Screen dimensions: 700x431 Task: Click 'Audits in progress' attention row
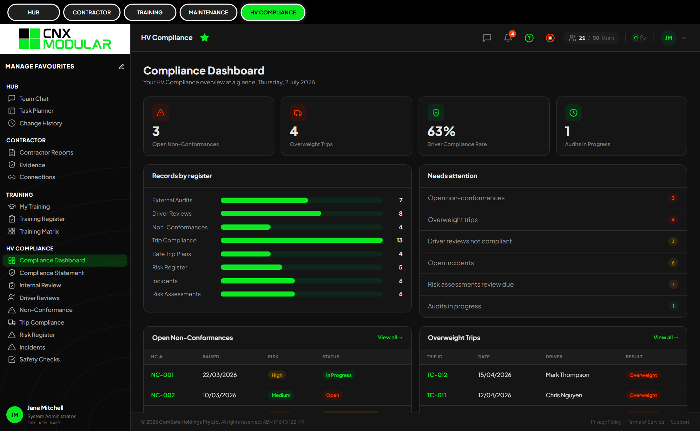[553, 306]
